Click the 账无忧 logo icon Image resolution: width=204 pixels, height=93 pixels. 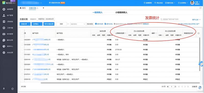click(x=4, y=3)
